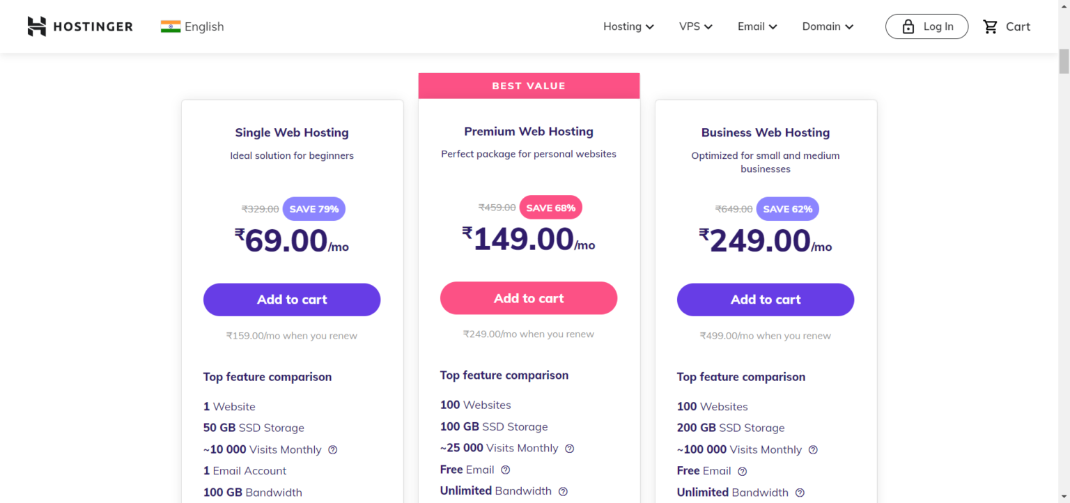Expand the Email dropdown menu

coord(757,26)
